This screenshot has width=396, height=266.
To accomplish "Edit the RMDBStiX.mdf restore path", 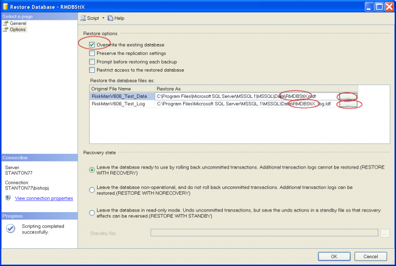I will pyautogui.click(x=247, y=96).
